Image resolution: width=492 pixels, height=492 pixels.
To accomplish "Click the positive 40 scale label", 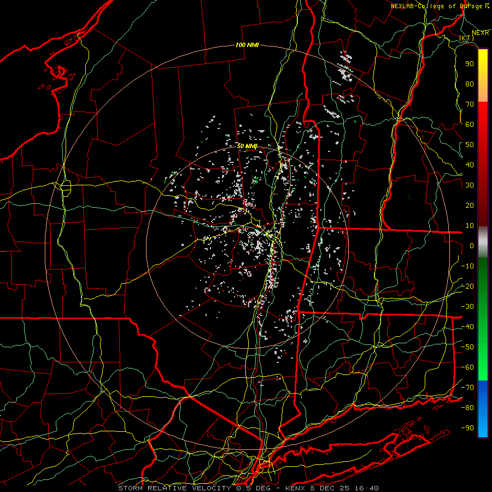I will (470, 165).
